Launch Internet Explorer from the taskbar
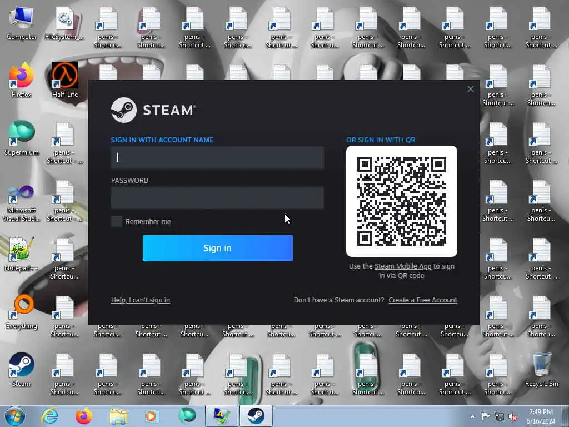The image size is (569, 427). click(49, 416)
